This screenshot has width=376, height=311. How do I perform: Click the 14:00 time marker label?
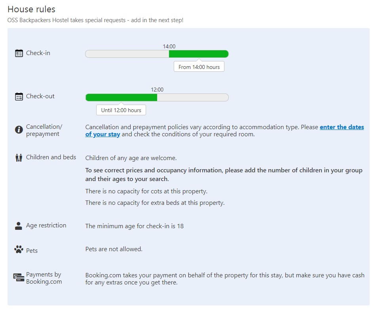pyautogui.click(x=169, y=46)
